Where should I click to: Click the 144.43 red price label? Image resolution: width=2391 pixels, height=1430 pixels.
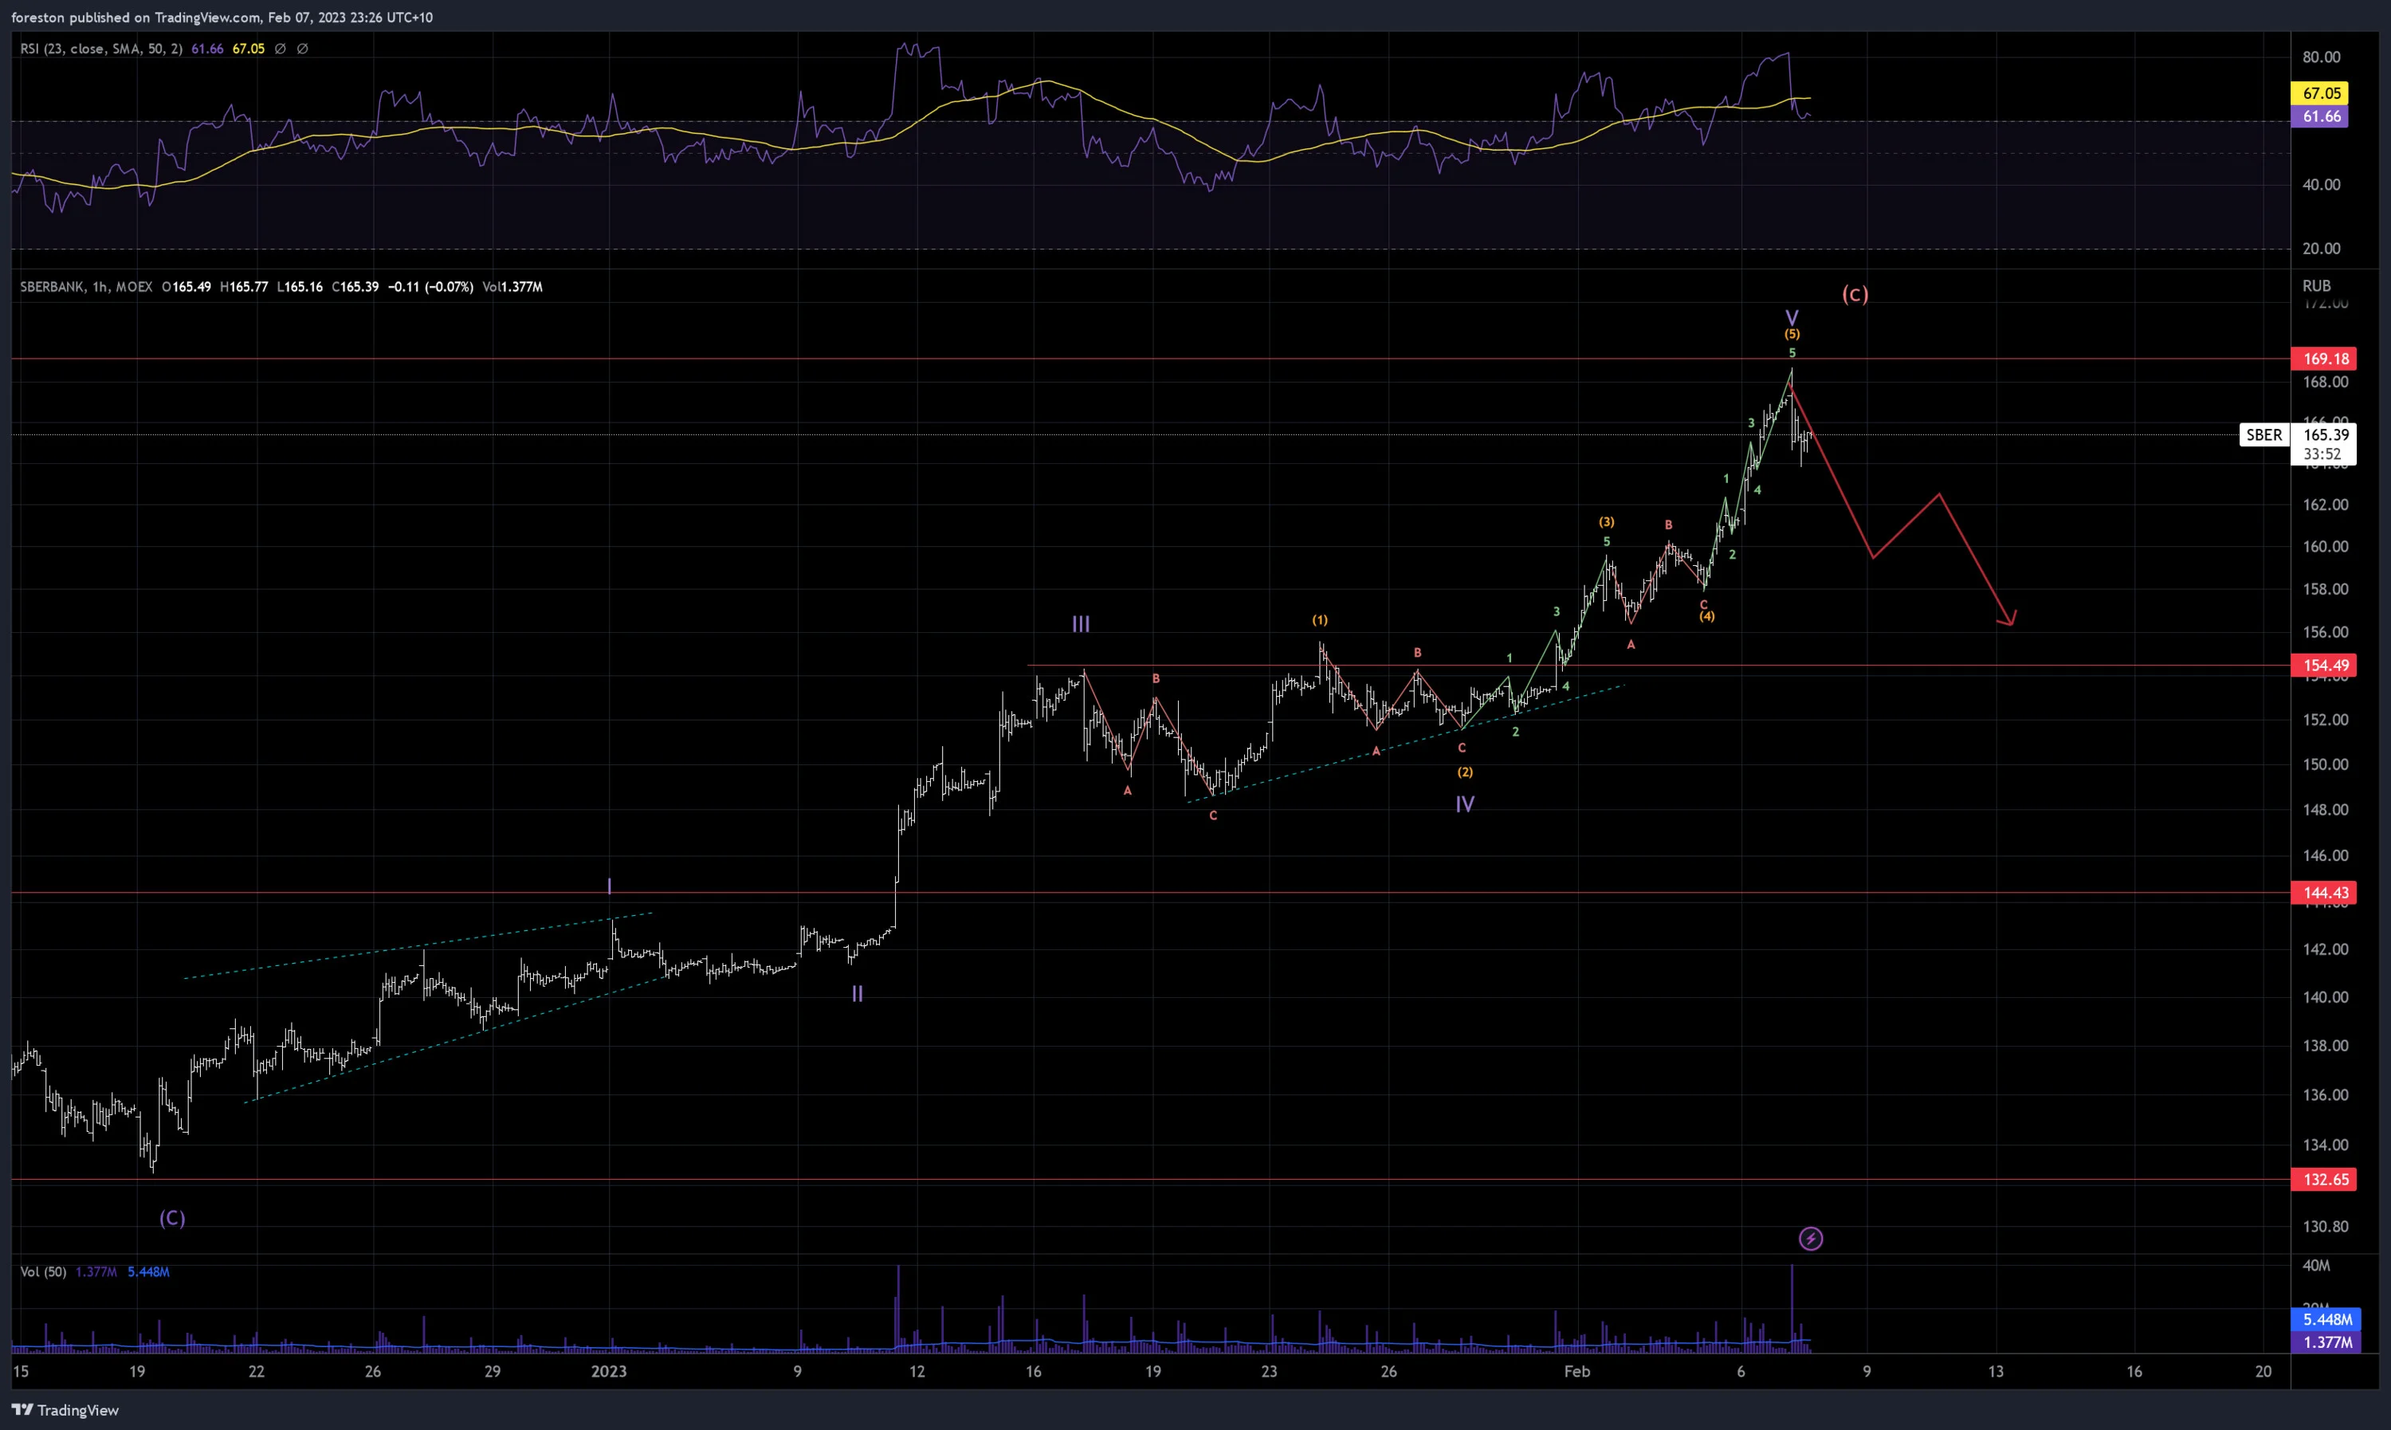tap(2325, 892)
